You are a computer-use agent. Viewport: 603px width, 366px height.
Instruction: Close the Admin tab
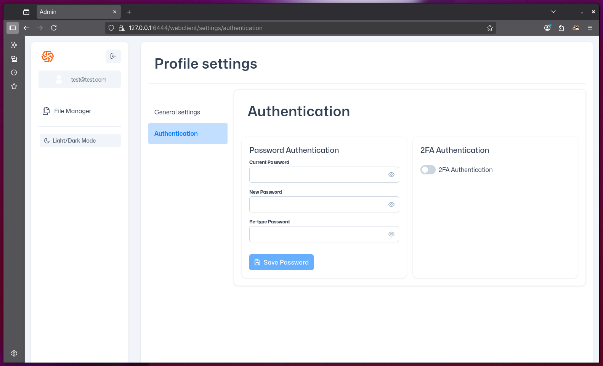115,12
